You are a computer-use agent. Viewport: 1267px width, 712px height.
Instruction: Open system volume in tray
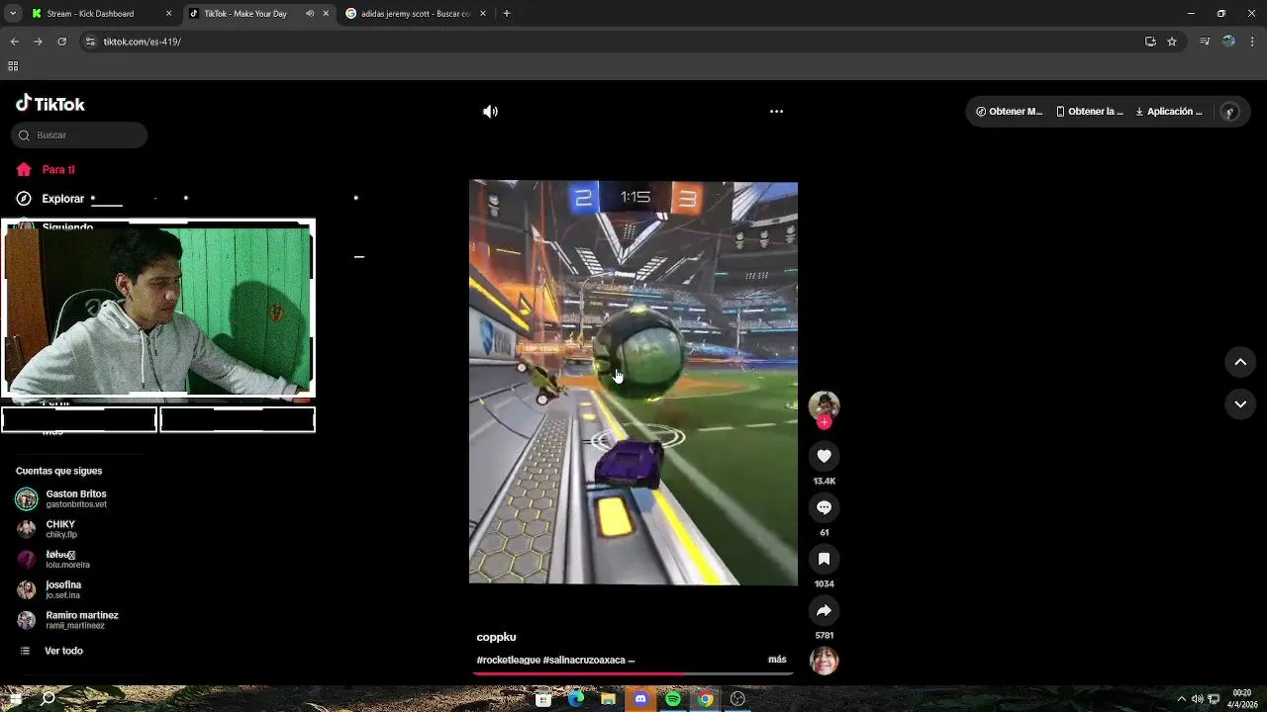point(1197,699)
